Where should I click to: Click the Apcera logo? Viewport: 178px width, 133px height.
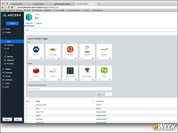[12, 15]
